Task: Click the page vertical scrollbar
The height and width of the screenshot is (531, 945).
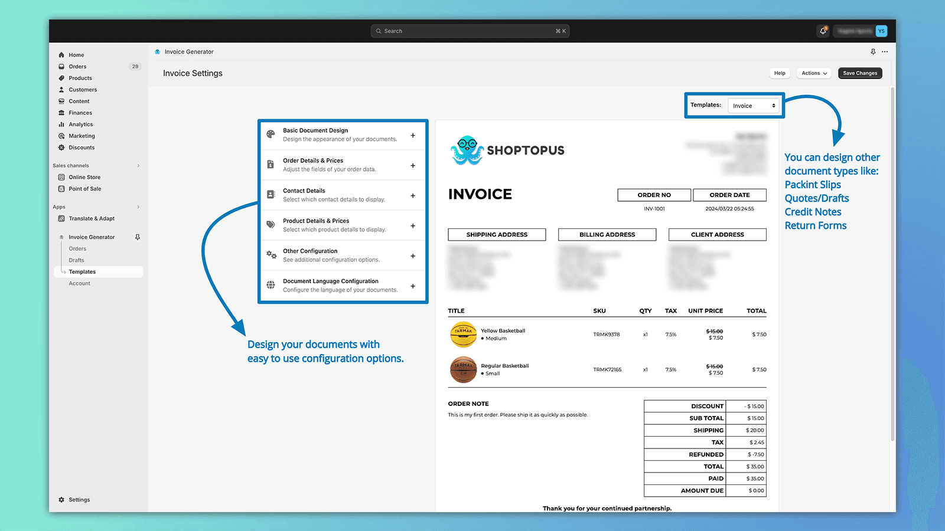Action: (x=892, y=264)
